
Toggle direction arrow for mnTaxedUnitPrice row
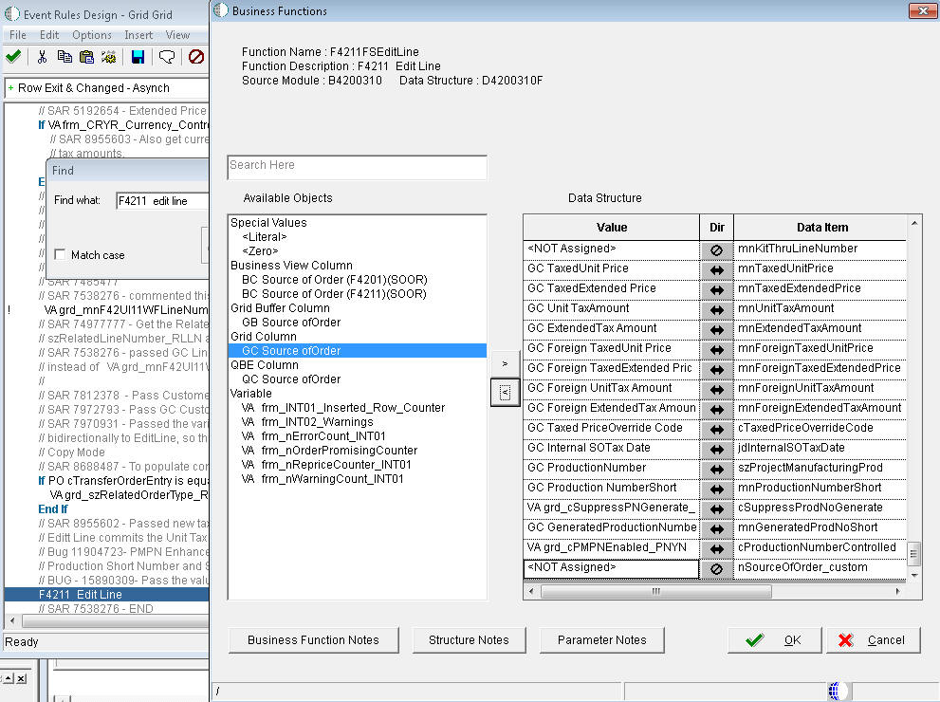716,269
